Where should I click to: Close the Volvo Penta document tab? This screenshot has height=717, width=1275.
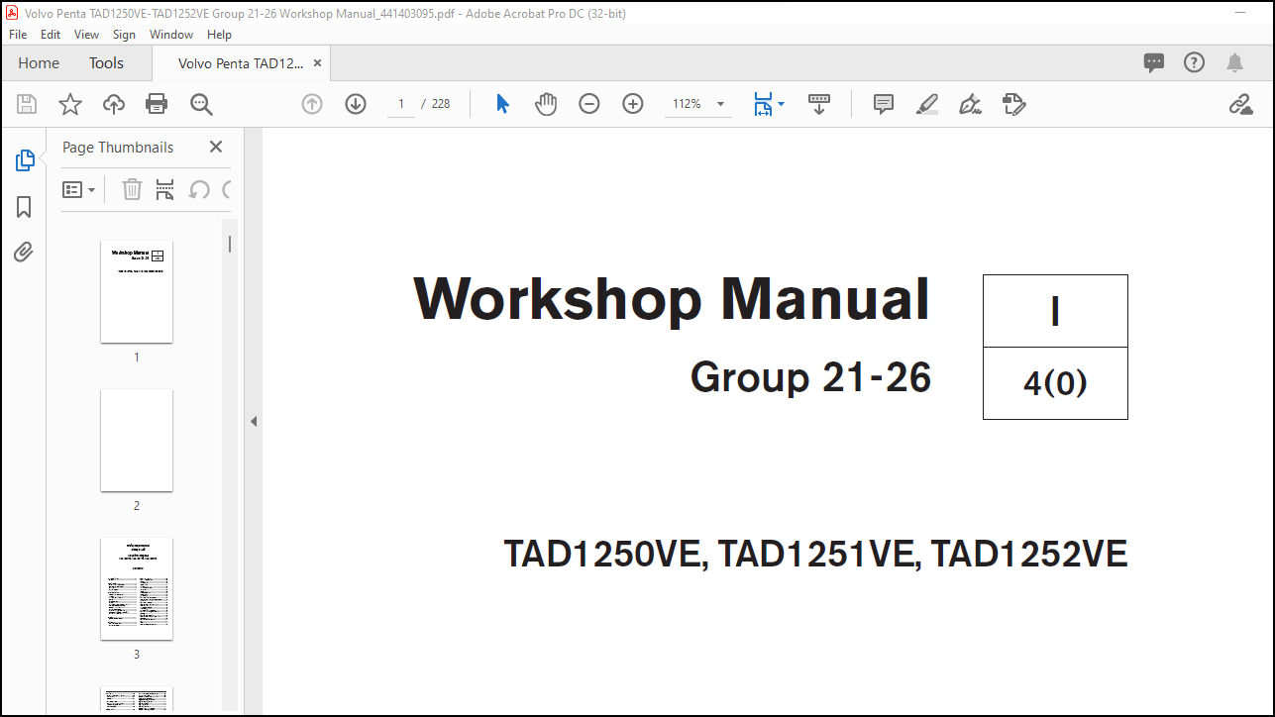tap(317, 62)
